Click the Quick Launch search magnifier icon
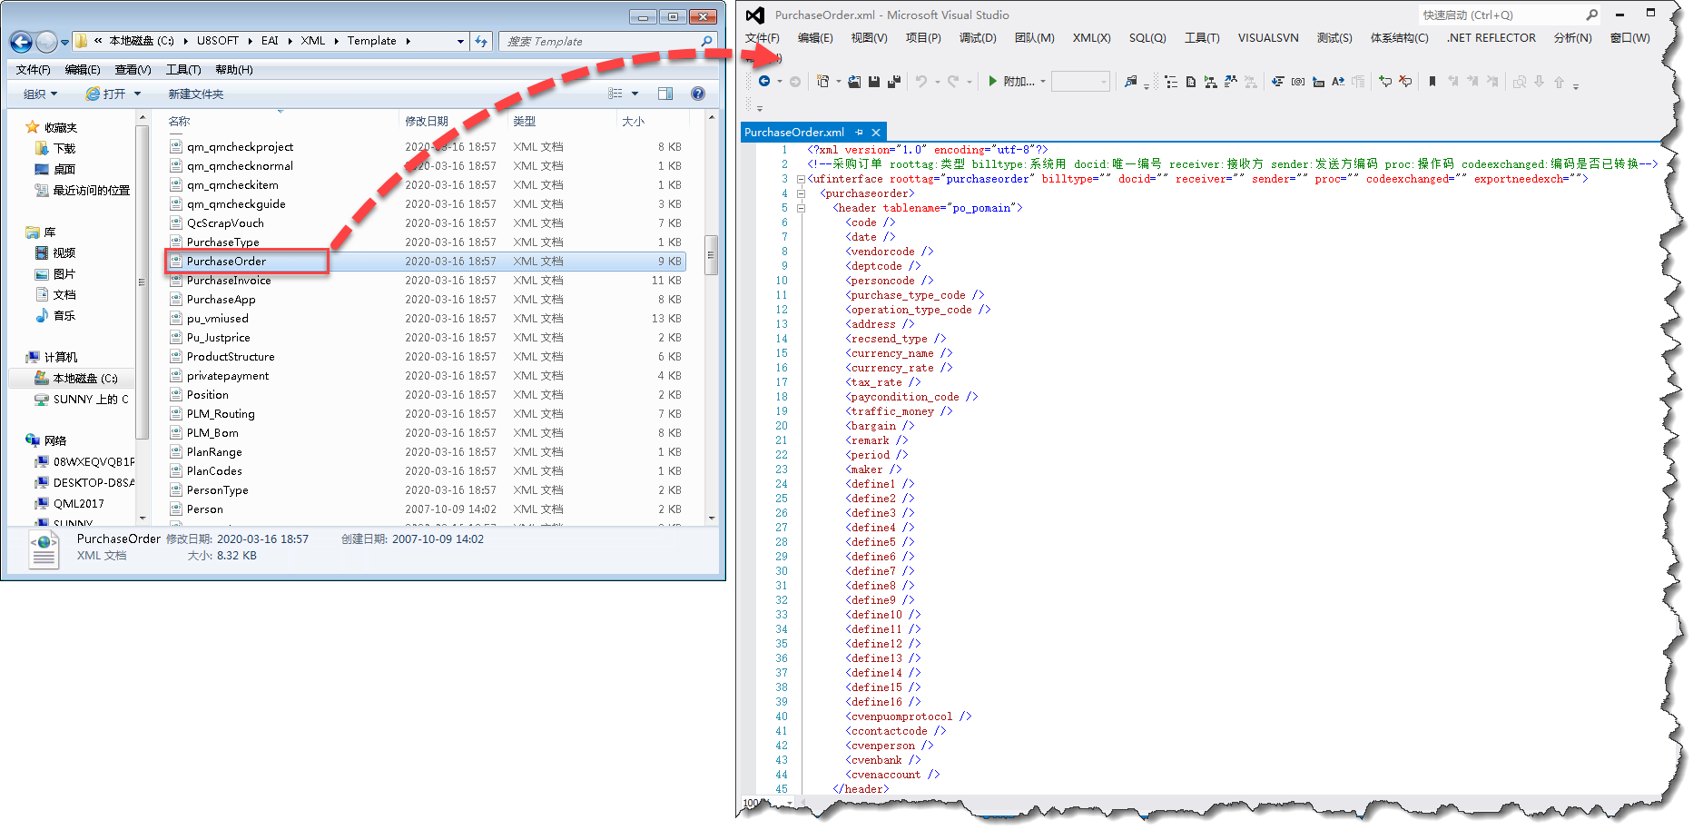 (x=1591, y=15)
